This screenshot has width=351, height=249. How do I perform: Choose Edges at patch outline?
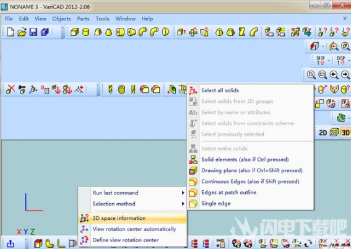pos(250,193)
